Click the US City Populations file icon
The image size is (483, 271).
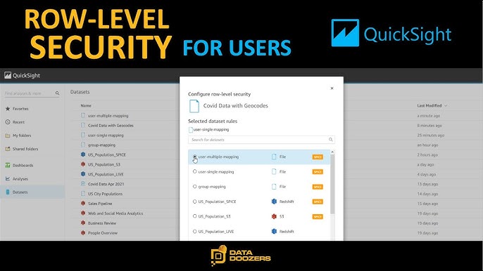pyautogui.click(x=83, y=194)
